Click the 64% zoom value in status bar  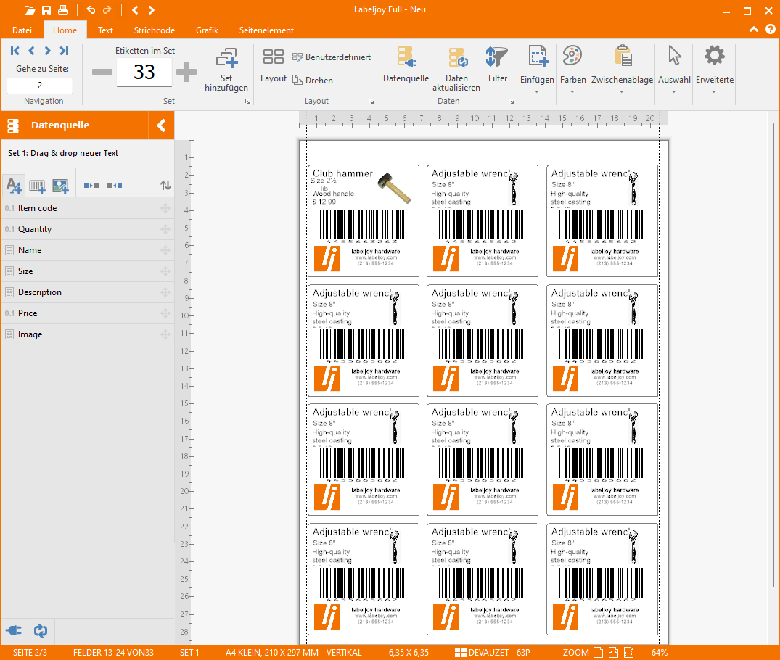pyautogui.click(x=659, y=653)
